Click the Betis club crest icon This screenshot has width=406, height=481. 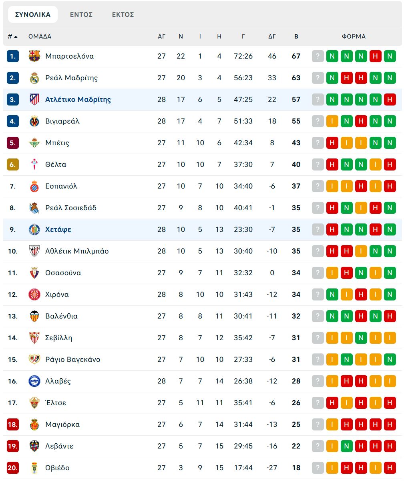[34, 143]
